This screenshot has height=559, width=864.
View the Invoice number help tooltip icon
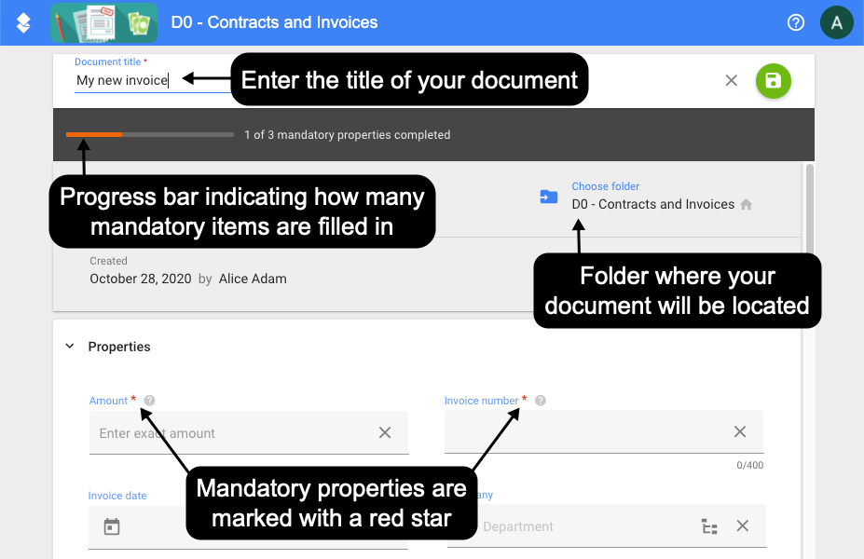(x=541, y=400)
